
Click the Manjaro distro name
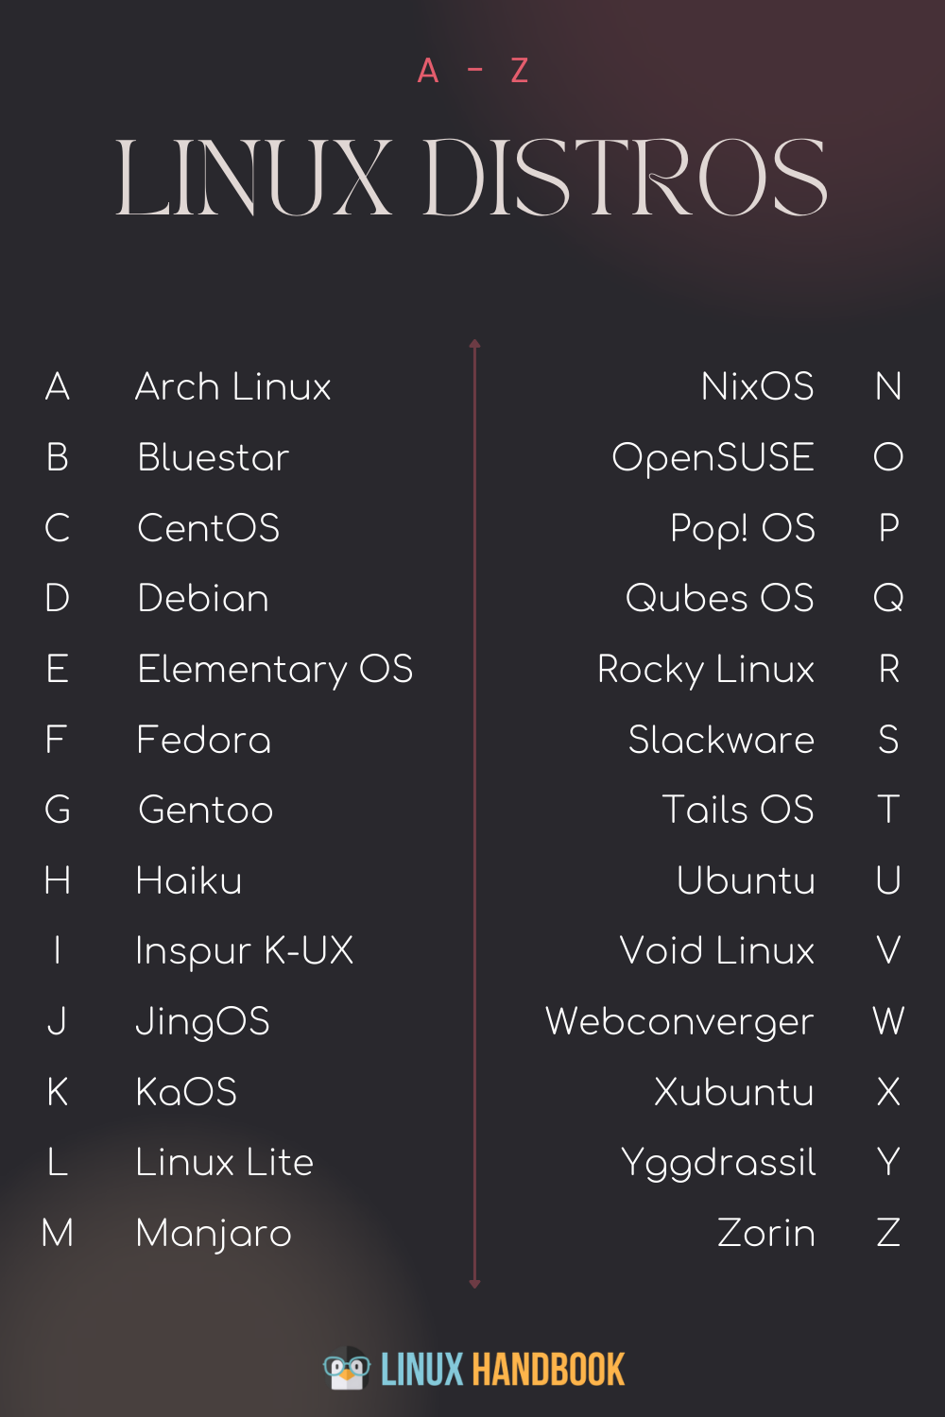pyautogui.click(x=214, y=1234)
